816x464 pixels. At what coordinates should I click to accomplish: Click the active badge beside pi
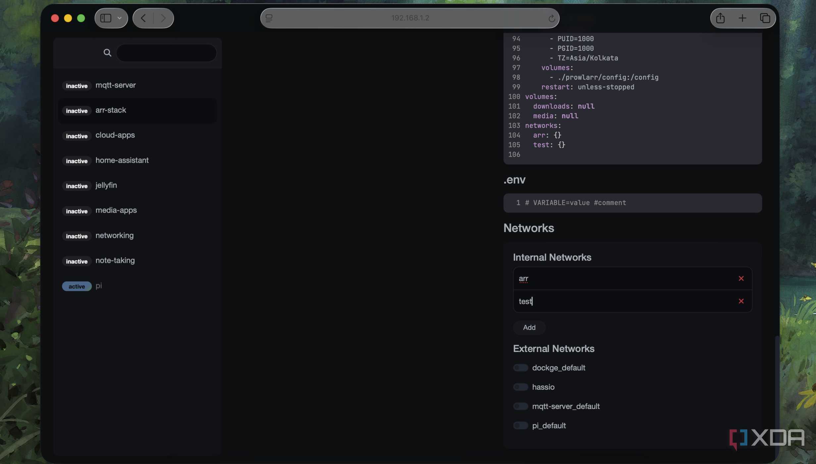(x=76, y=286)
